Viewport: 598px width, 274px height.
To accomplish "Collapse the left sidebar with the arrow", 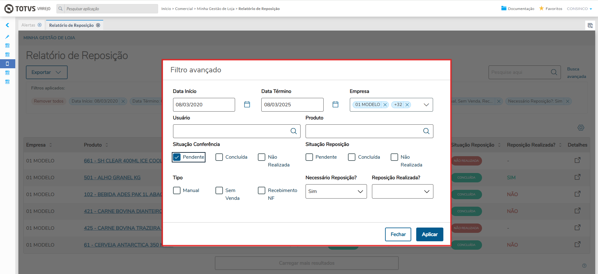I will coord(7,25).
